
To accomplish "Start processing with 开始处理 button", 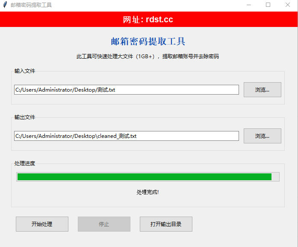I will click(x=42, y=224).
